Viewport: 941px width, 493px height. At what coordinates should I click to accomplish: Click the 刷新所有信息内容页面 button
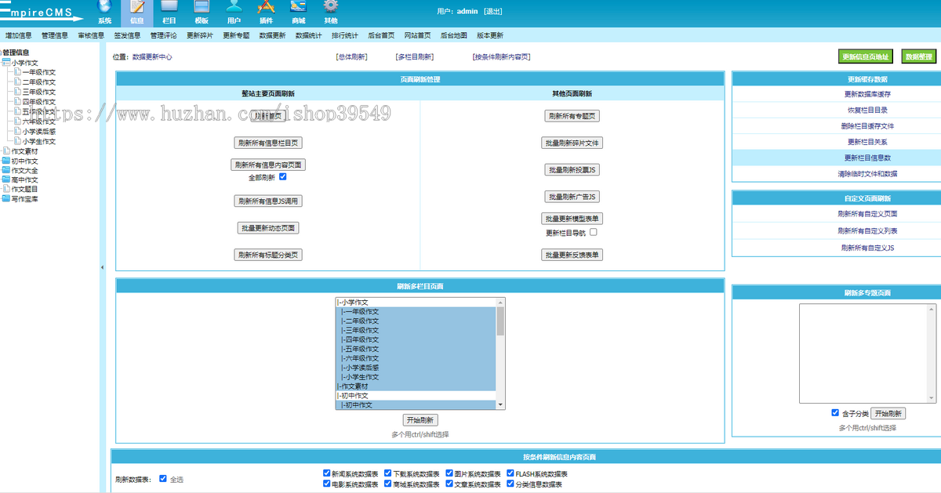coord(267,165)
